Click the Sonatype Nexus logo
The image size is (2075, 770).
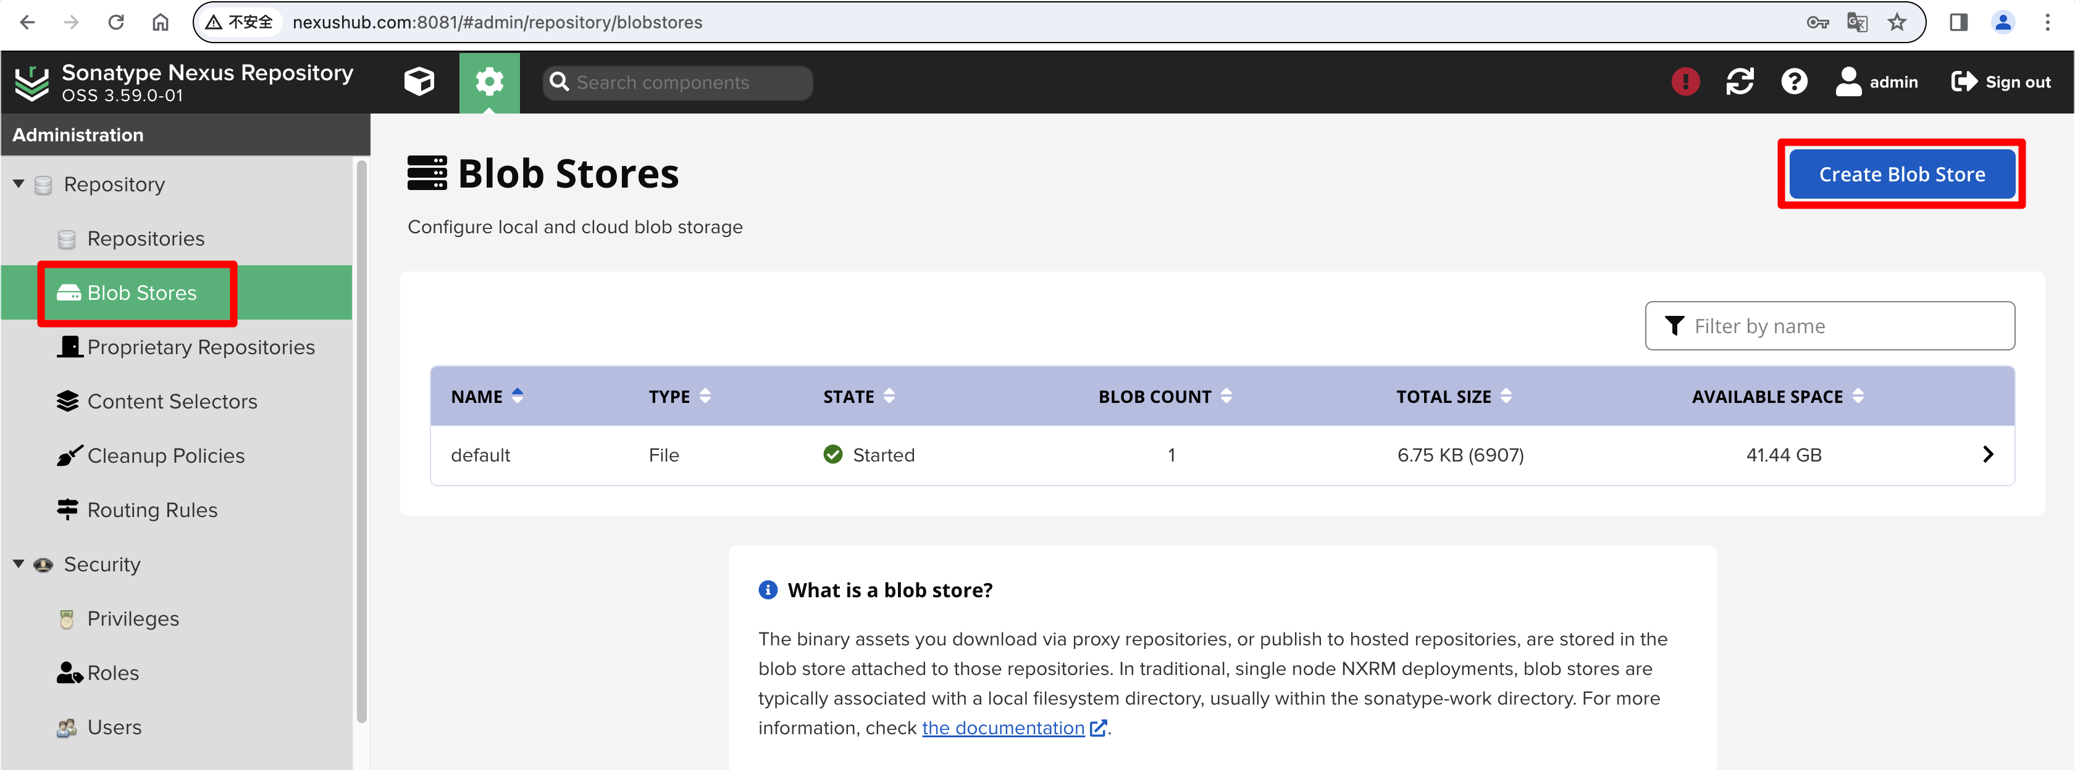[x=31, y=82]
